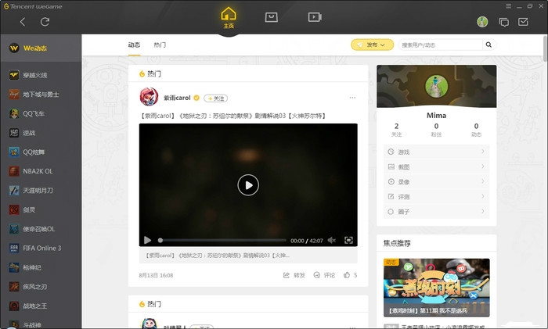Screen dimensions: 548x329
Task: Click 转发 to share the post
Action: (294, 275)
